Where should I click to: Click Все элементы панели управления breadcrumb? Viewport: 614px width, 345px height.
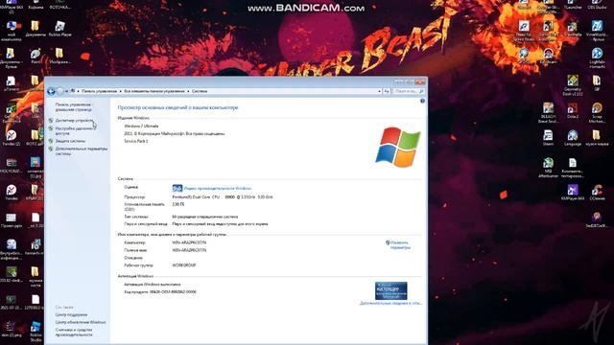tap(154, 91)
